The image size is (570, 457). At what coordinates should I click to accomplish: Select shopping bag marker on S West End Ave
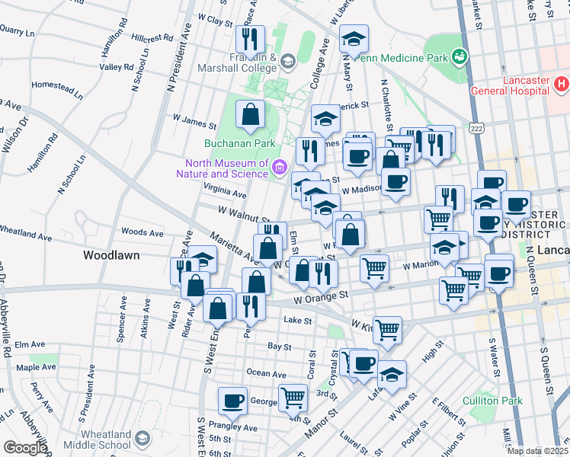(x=218, y=308)
